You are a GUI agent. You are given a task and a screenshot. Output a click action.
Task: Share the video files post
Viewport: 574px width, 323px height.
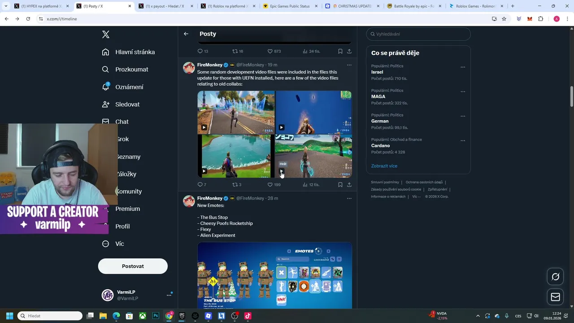(x=349, y=184)
